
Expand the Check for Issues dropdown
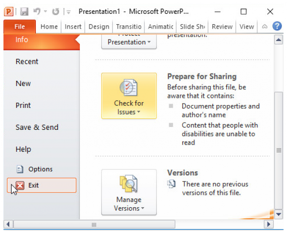click(129, 96)
